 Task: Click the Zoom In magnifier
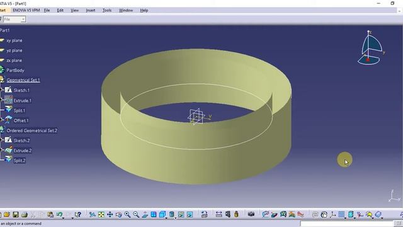coord(127,214)
